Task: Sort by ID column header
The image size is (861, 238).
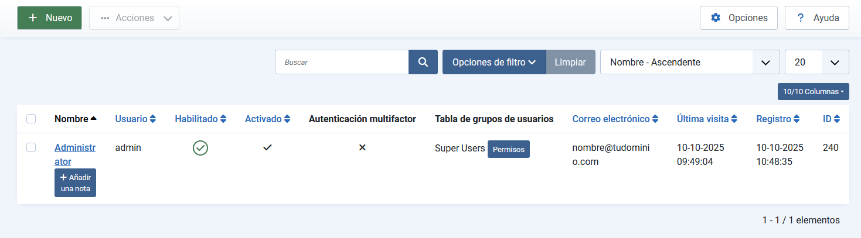Action: coord(831,119)
